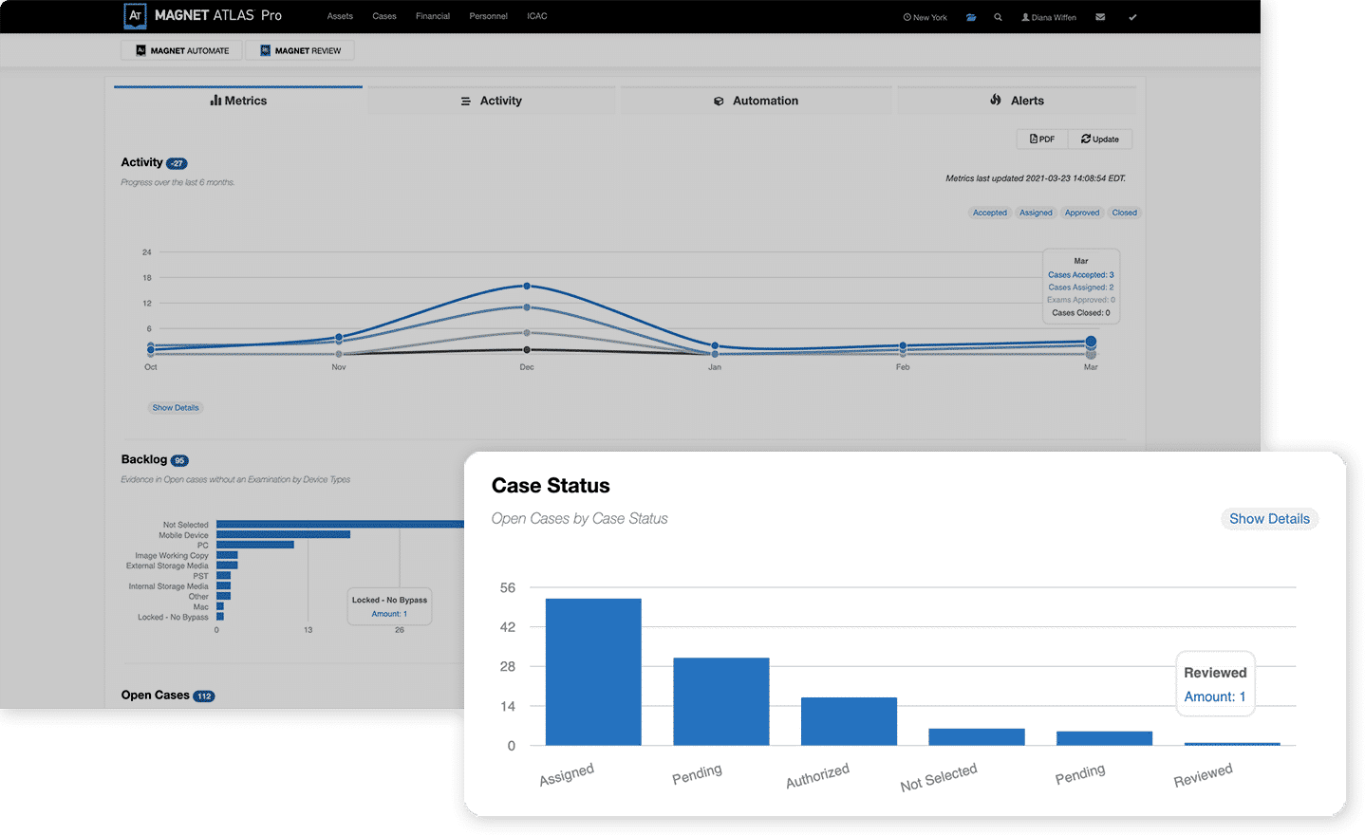Screen dimensions: 1365x835
Task: Select the Mar data point on Accepted line
Action: (1091, 342)
